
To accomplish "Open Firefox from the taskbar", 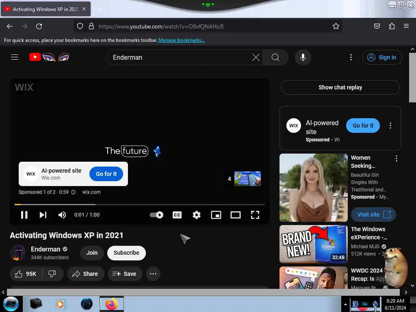I will tap(112, 304).
